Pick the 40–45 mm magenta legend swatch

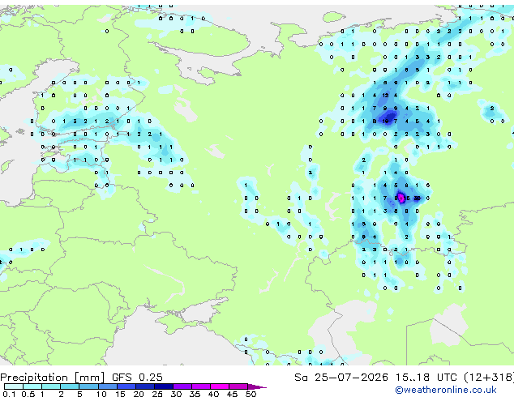point(220,386)
